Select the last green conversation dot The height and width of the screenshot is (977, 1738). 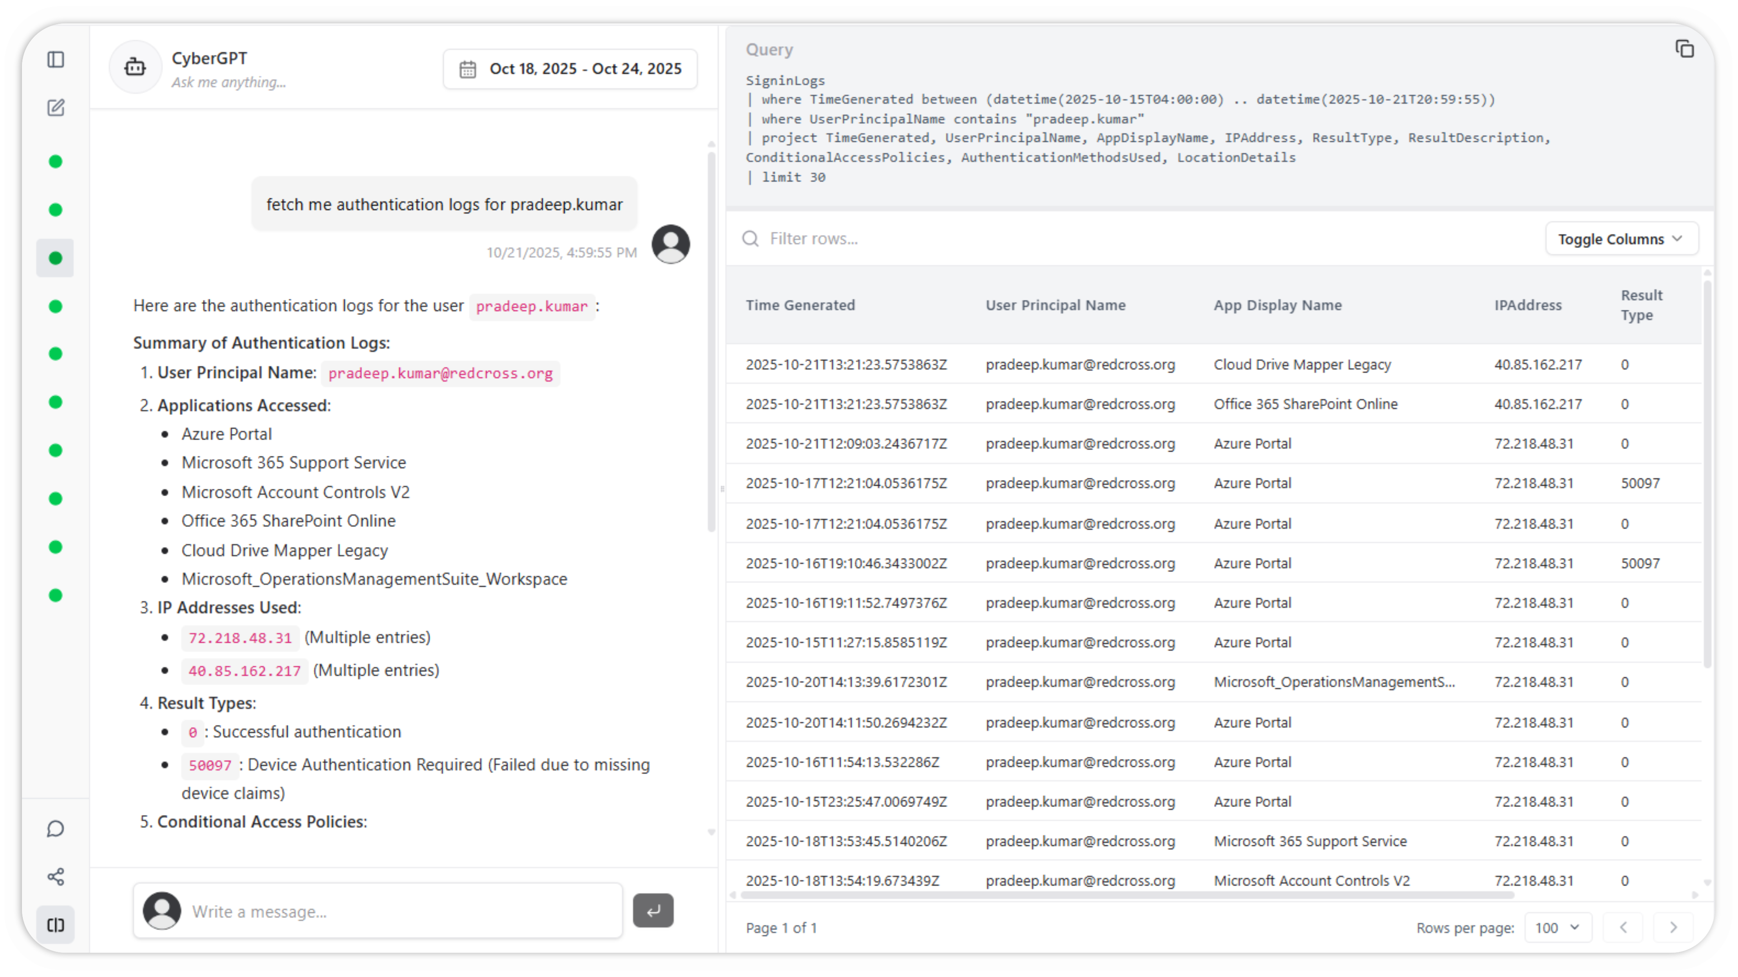(56, 595)
